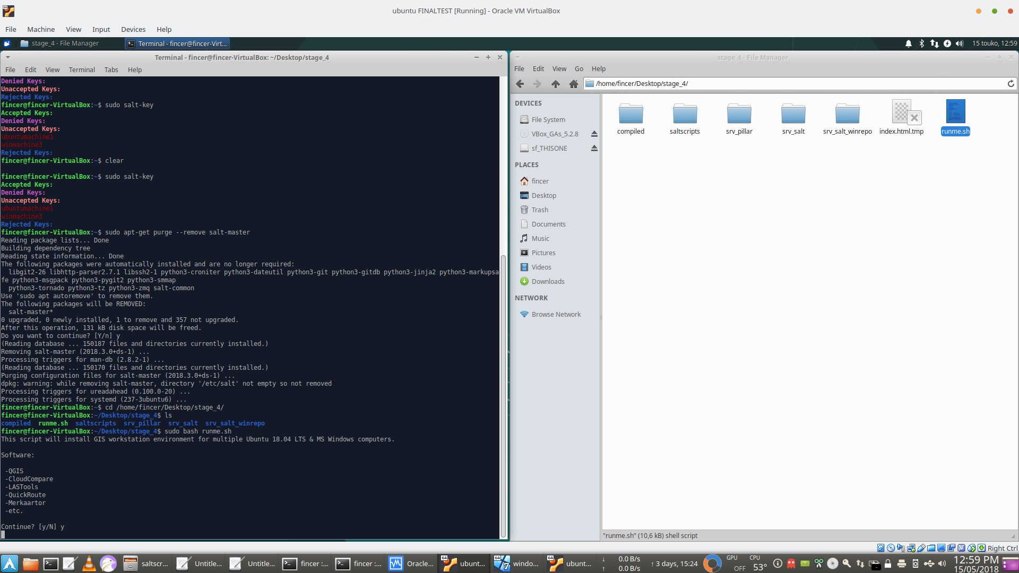Image resolution: width=1019 pixels, height=573 pixels.
Task: Click the file manager path entry field
Action: 796,84
